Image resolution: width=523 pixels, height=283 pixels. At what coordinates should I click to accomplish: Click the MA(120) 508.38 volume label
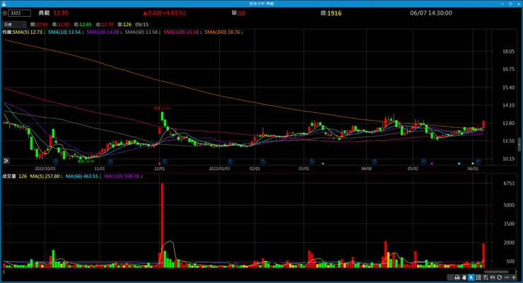coord(122,176)
